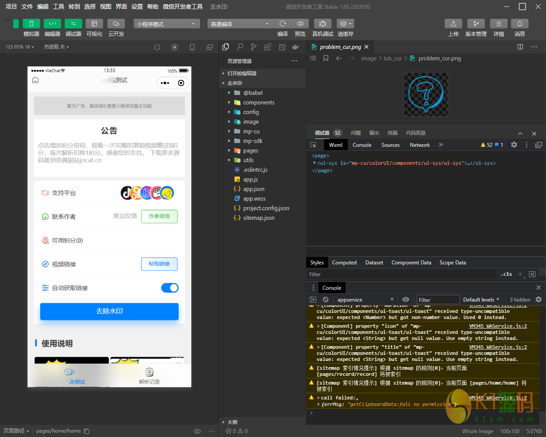546x437 pixels.
Task: Open the 工具 menu
Action: coord(59,7)
